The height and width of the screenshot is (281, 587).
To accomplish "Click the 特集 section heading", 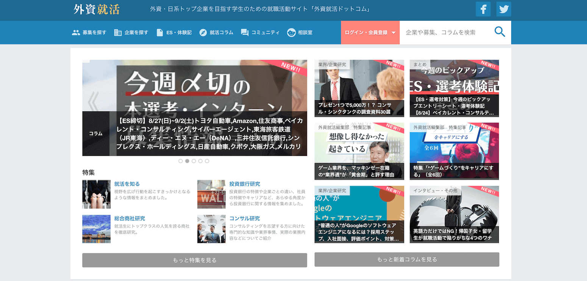I will pyautogui.click(x=89, y=172).
